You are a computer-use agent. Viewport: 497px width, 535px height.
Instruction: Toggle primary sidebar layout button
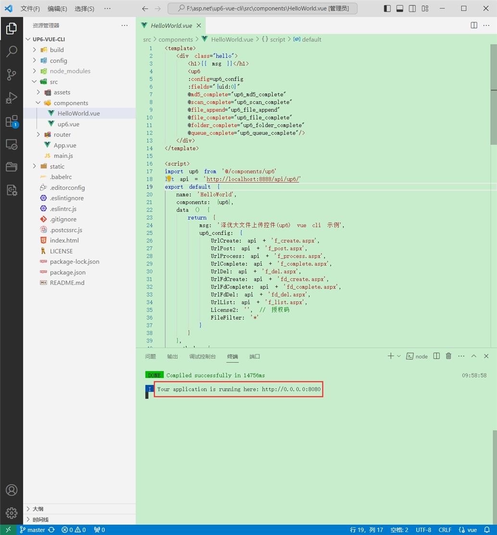[387, 9]
